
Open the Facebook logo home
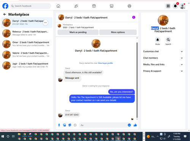[5, 6]
